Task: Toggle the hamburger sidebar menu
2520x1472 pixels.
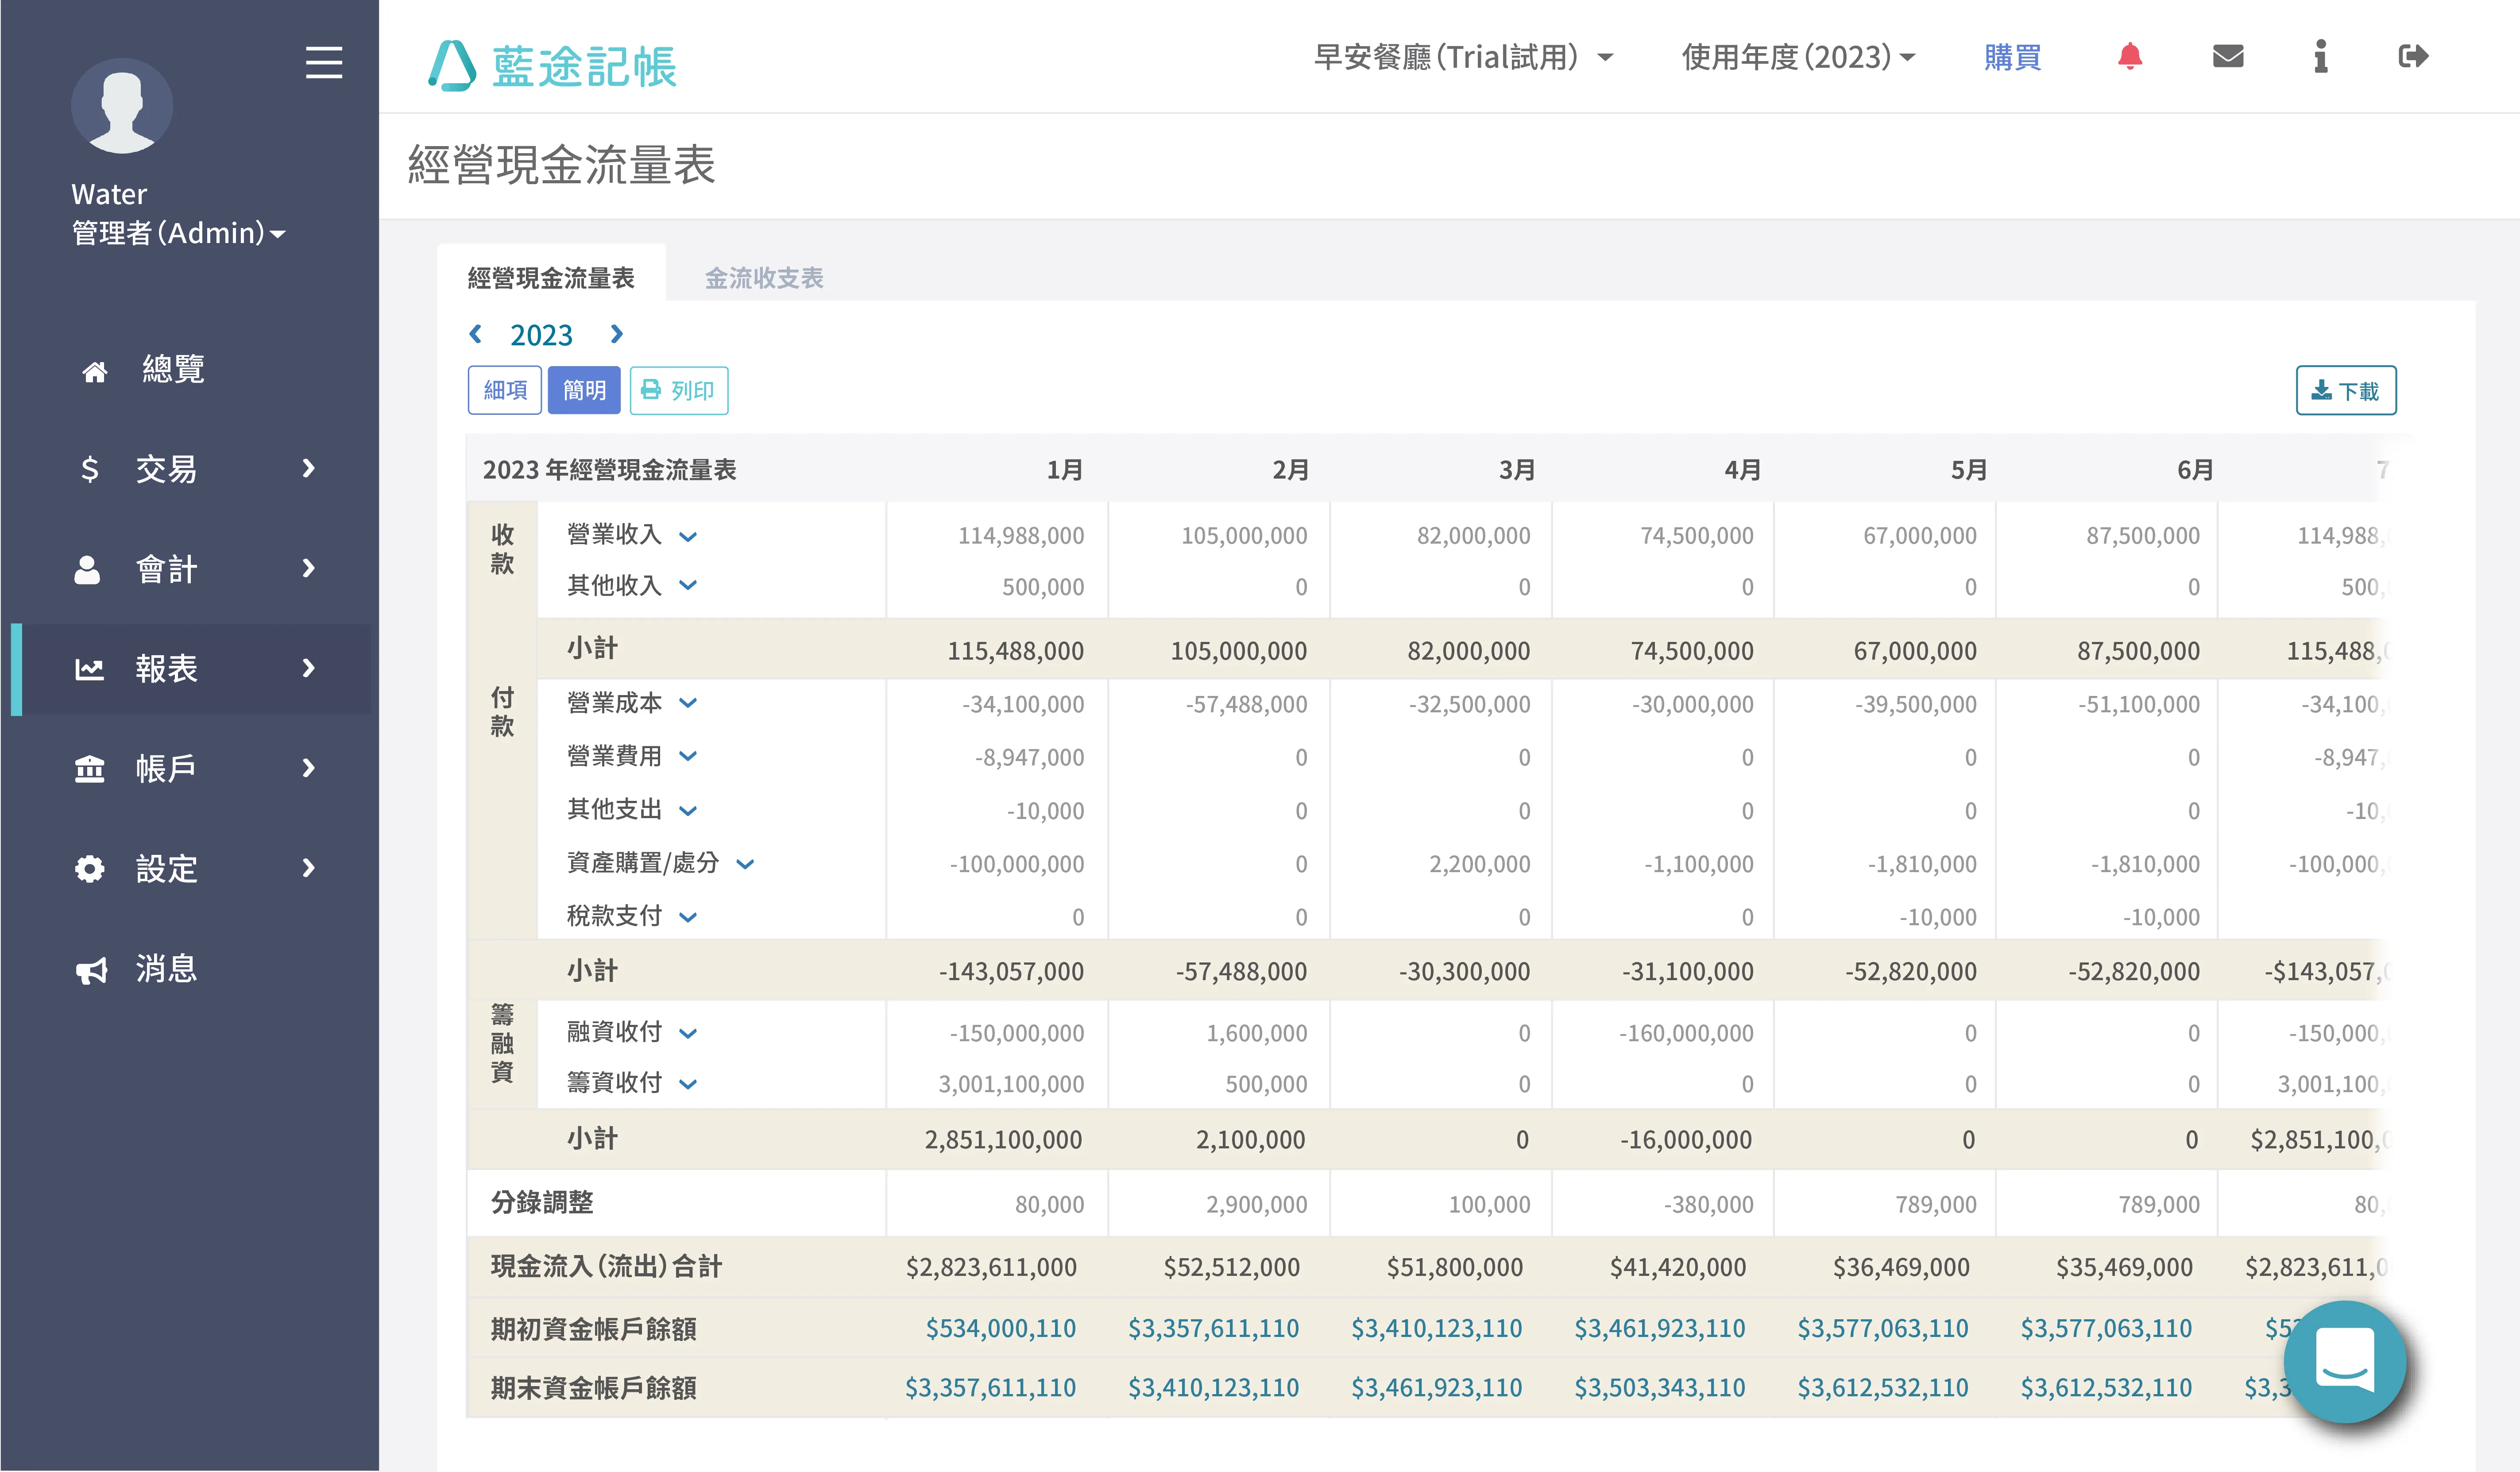Action: pos(324,62)
